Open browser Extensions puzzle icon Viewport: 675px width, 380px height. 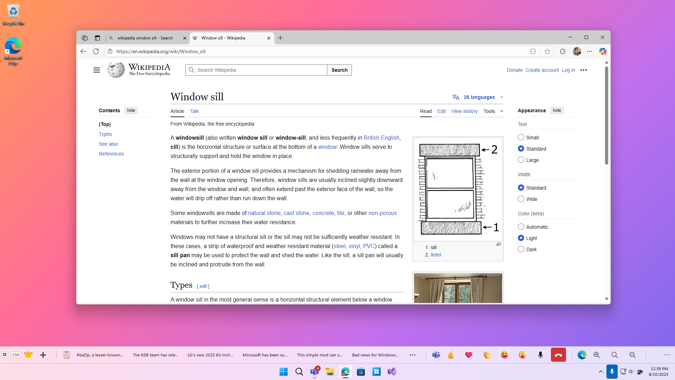point(562,51)
